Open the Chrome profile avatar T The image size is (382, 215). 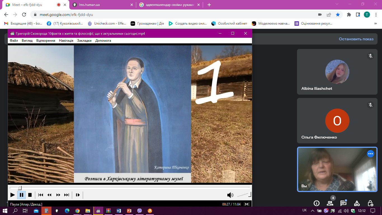(367, 15)
